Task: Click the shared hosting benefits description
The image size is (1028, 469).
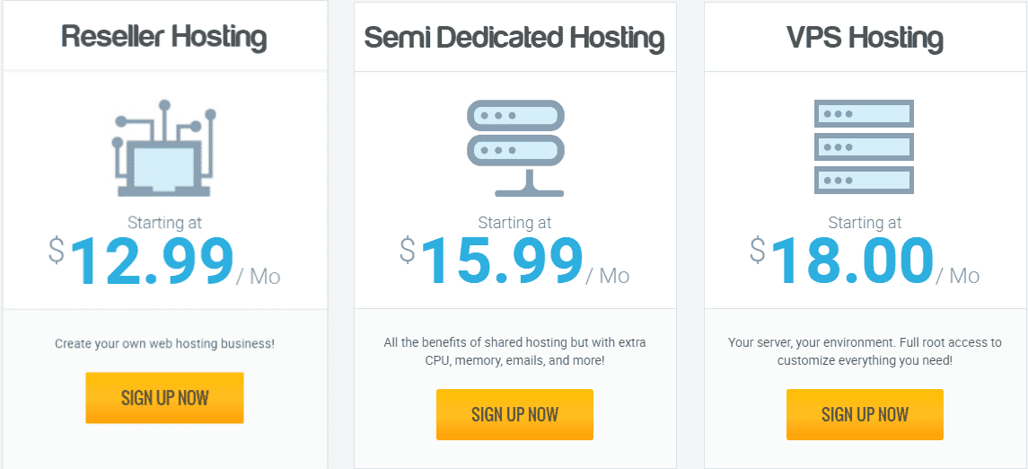Action: click(514, 351)
